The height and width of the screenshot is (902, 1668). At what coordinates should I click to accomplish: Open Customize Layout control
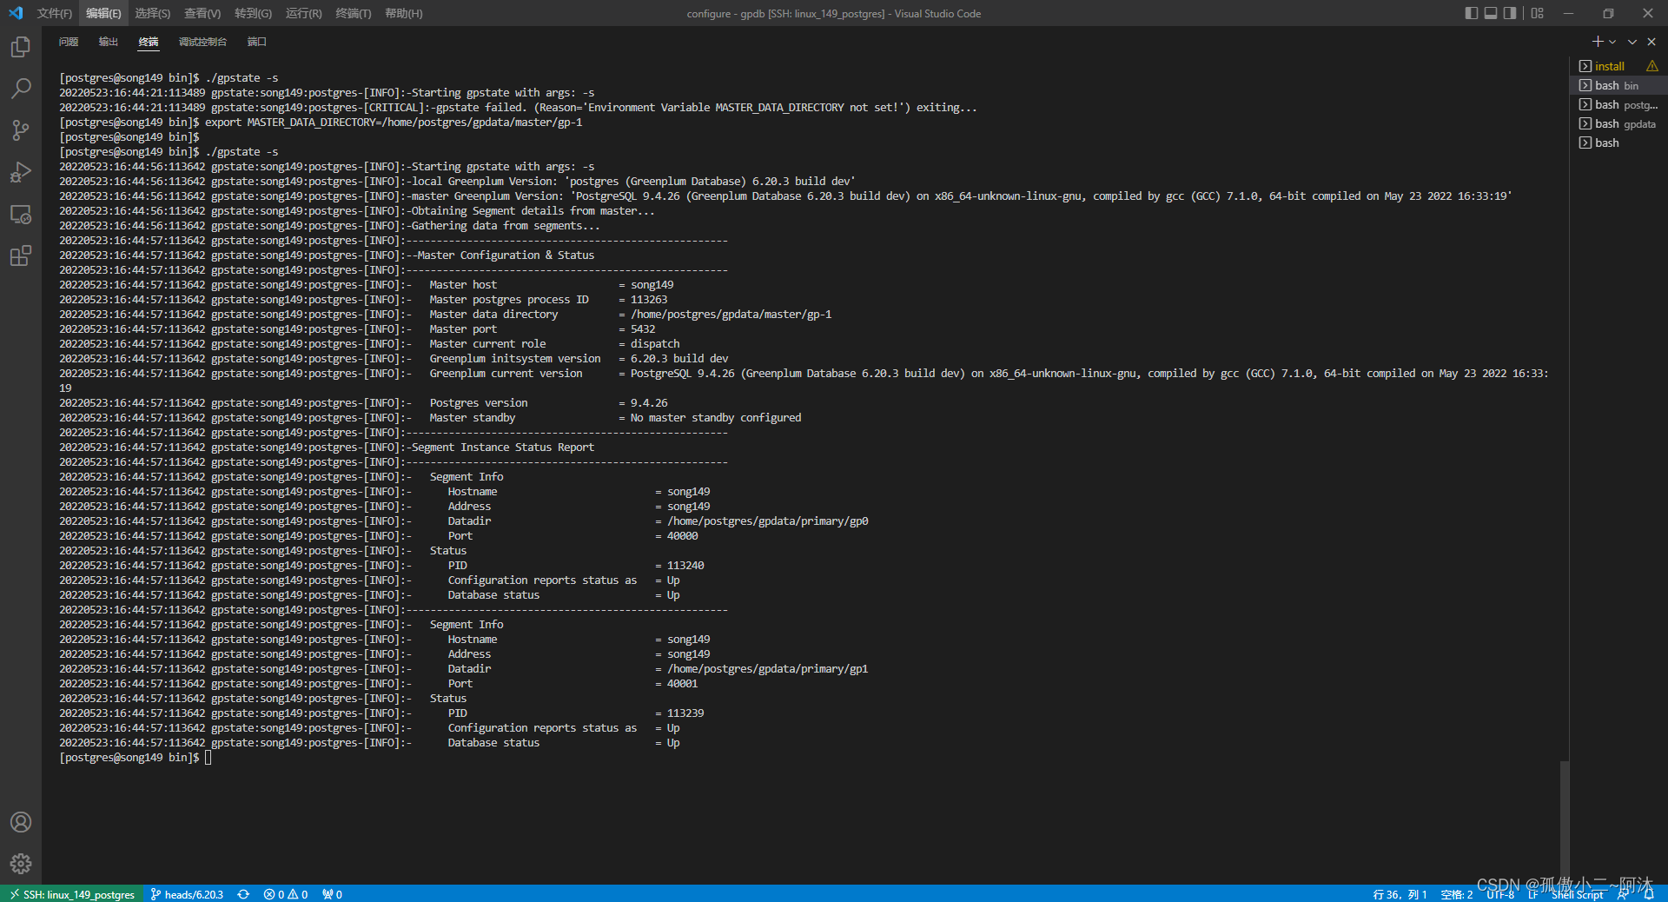[x=1538, y=13]
